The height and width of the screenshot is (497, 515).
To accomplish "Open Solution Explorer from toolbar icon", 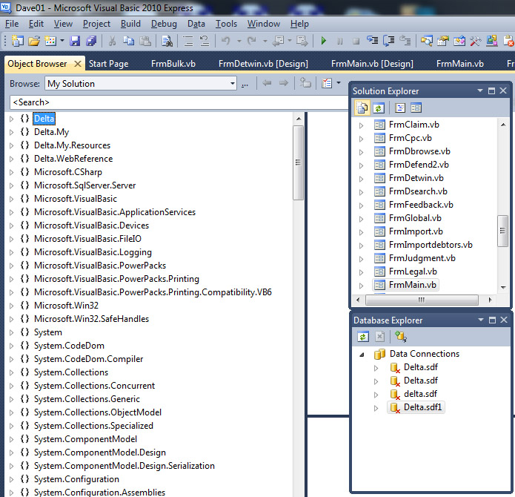I will (x=427, y=41).
